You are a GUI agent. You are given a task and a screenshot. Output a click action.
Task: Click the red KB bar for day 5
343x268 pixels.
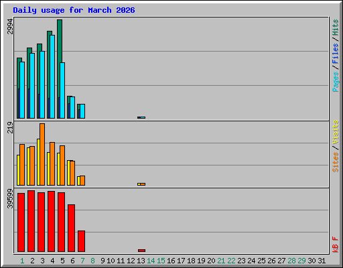tap(61, 222)
